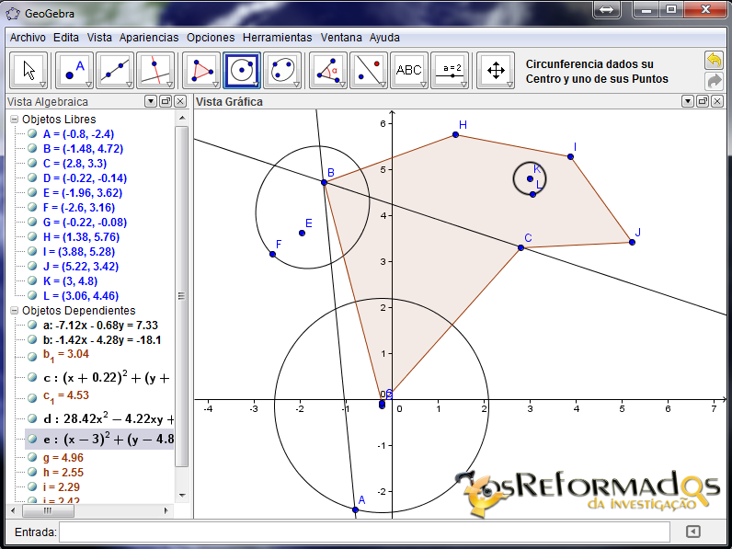Viewport: 732px width, 549px height.
Task: Choose the Perpendicular line tool
Action: 155,70
